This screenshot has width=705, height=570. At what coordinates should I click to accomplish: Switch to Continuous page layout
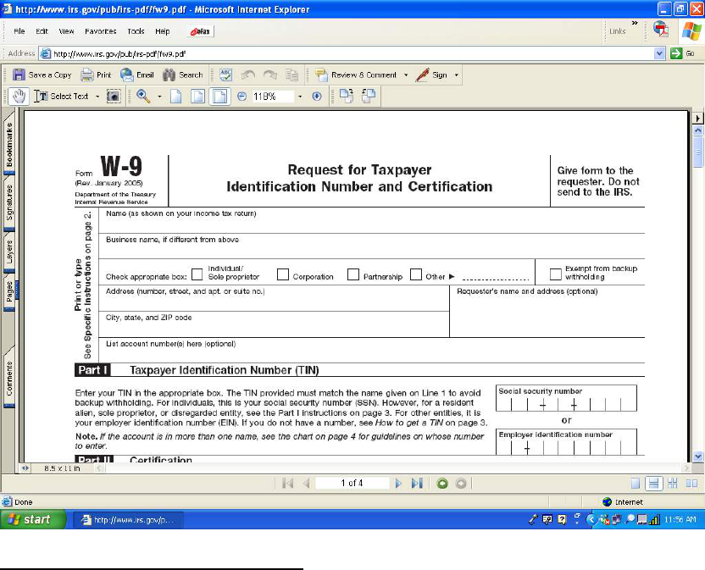point(654,484)
